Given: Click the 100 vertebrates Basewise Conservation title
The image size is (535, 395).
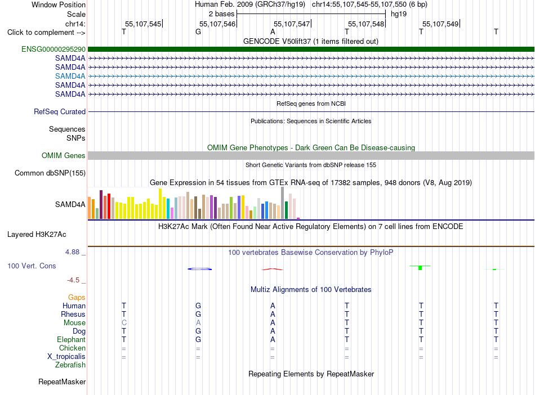Looking at the screenshot, I should 310,252.
